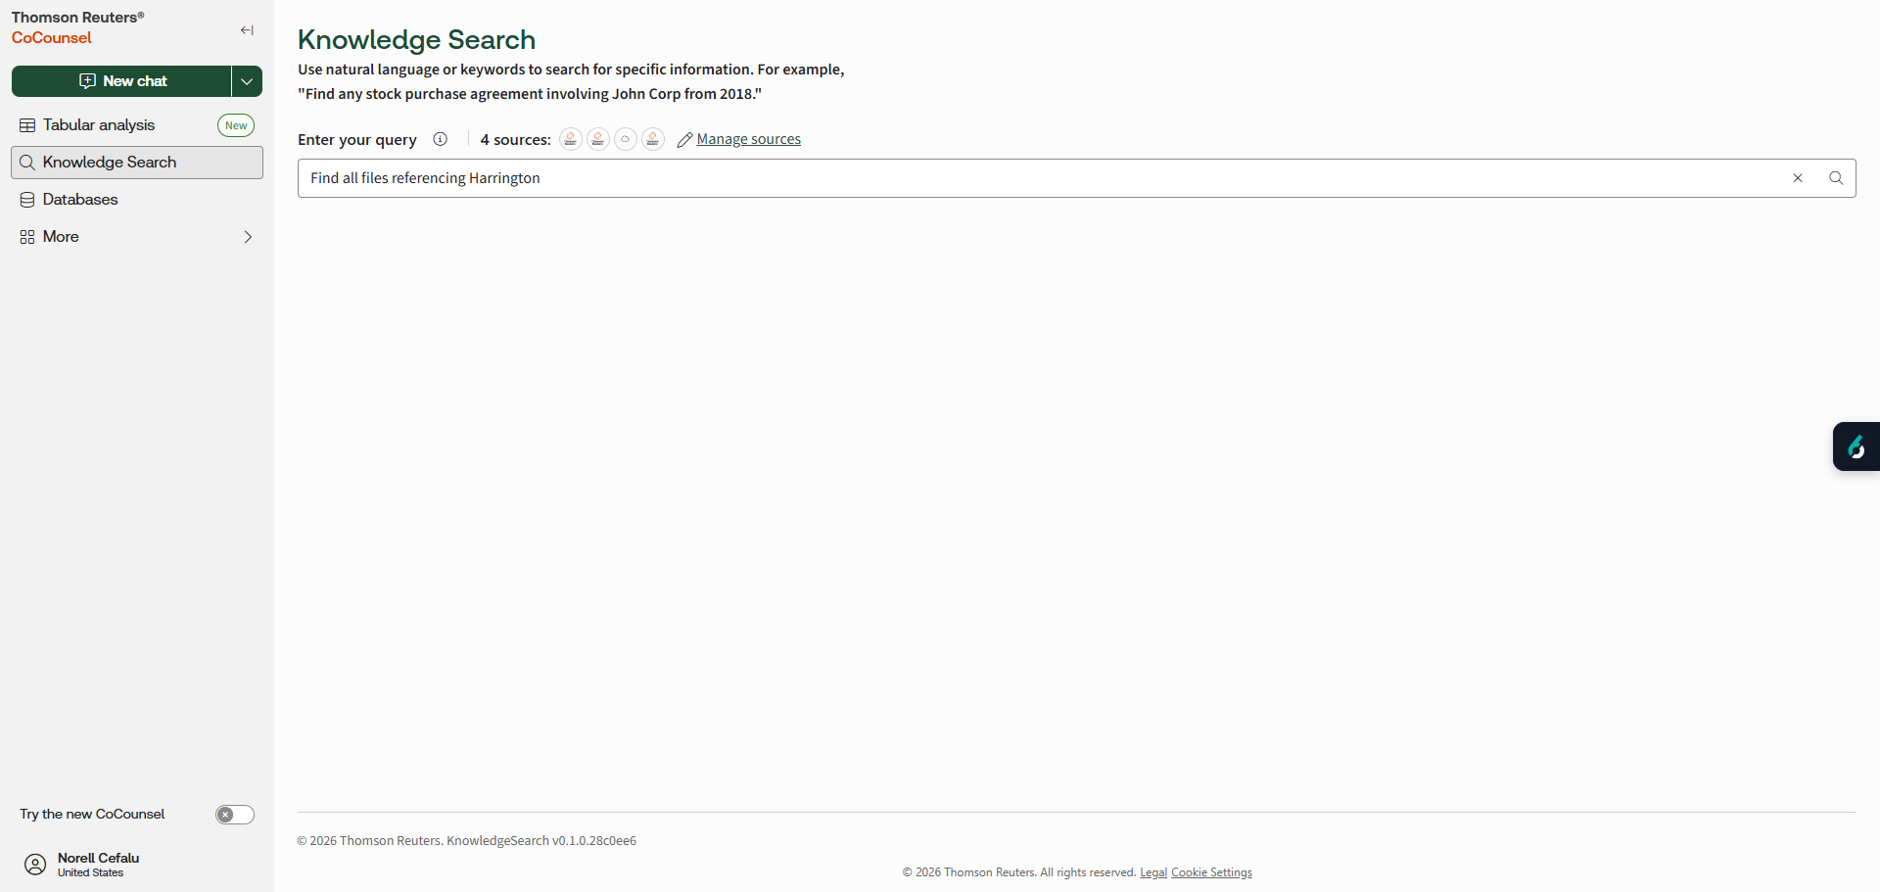
Task: Click the Knowledge Search page heading
Action: [x=416, y=39]
